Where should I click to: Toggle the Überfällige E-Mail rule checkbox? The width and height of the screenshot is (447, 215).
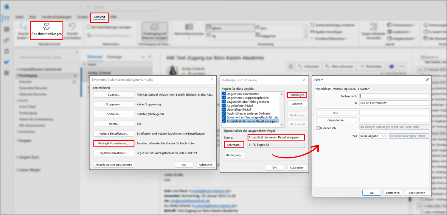(224, 109)
